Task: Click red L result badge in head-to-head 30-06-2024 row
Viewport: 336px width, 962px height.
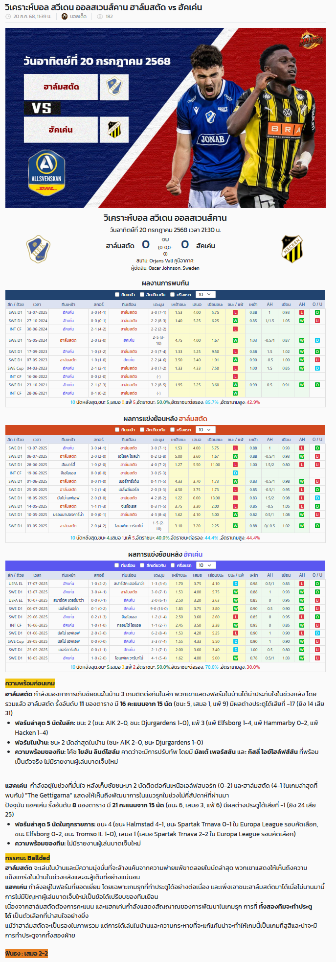Action: point(235,329)
